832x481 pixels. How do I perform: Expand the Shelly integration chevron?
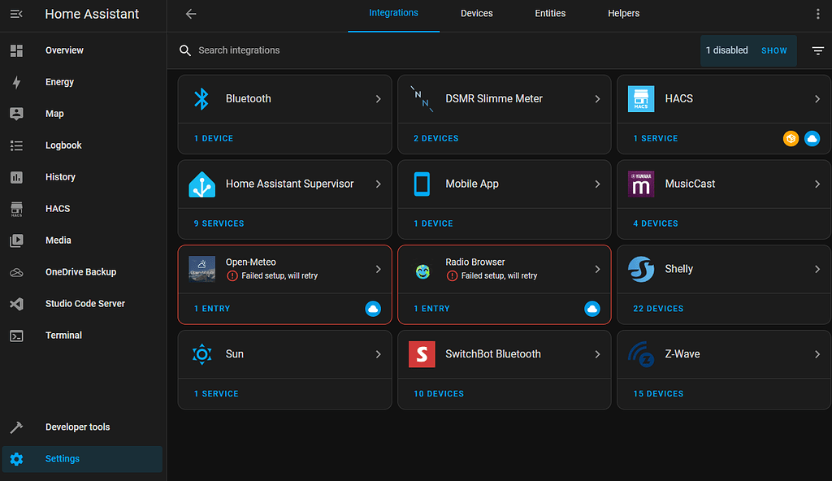point(817,269)
